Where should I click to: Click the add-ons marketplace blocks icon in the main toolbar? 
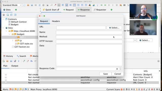pyautogui.click(x=90, y=5)
